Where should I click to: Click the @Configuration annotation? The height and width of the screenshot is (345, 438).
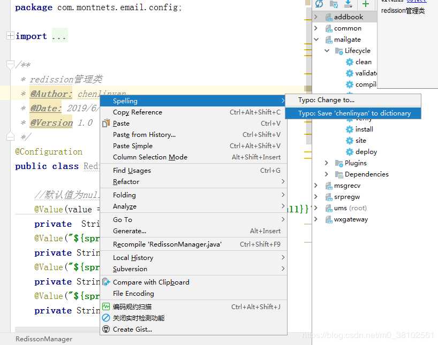[49, 151]
